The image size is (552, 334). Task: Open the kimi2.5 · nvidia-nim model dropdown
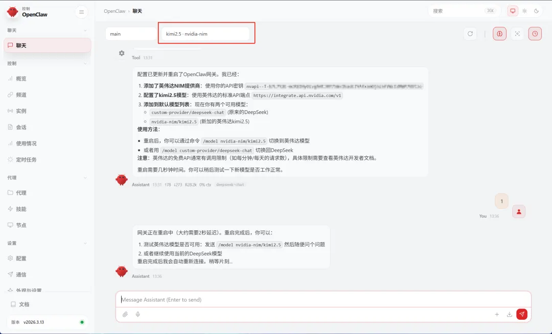[x=205, y=34]
